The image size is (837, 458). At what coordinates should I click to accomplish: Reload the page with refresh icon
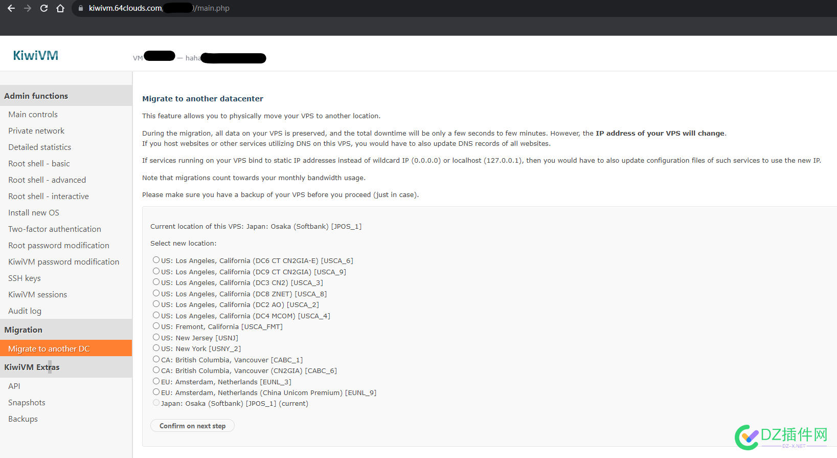pos(44,8)
